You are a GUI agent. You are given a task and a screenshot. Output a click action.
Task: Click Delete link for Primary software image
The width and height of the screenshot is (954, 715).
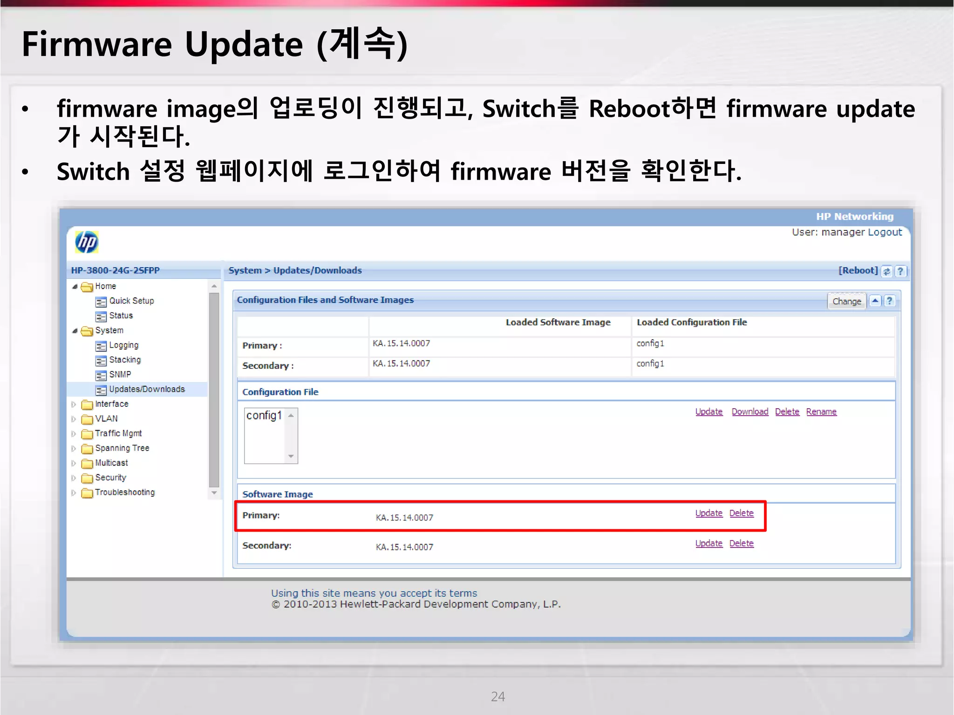pyautogui.click(x=742, y=513)
